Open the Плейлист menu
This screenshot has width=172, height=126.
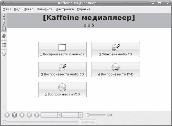click(44, 9)
